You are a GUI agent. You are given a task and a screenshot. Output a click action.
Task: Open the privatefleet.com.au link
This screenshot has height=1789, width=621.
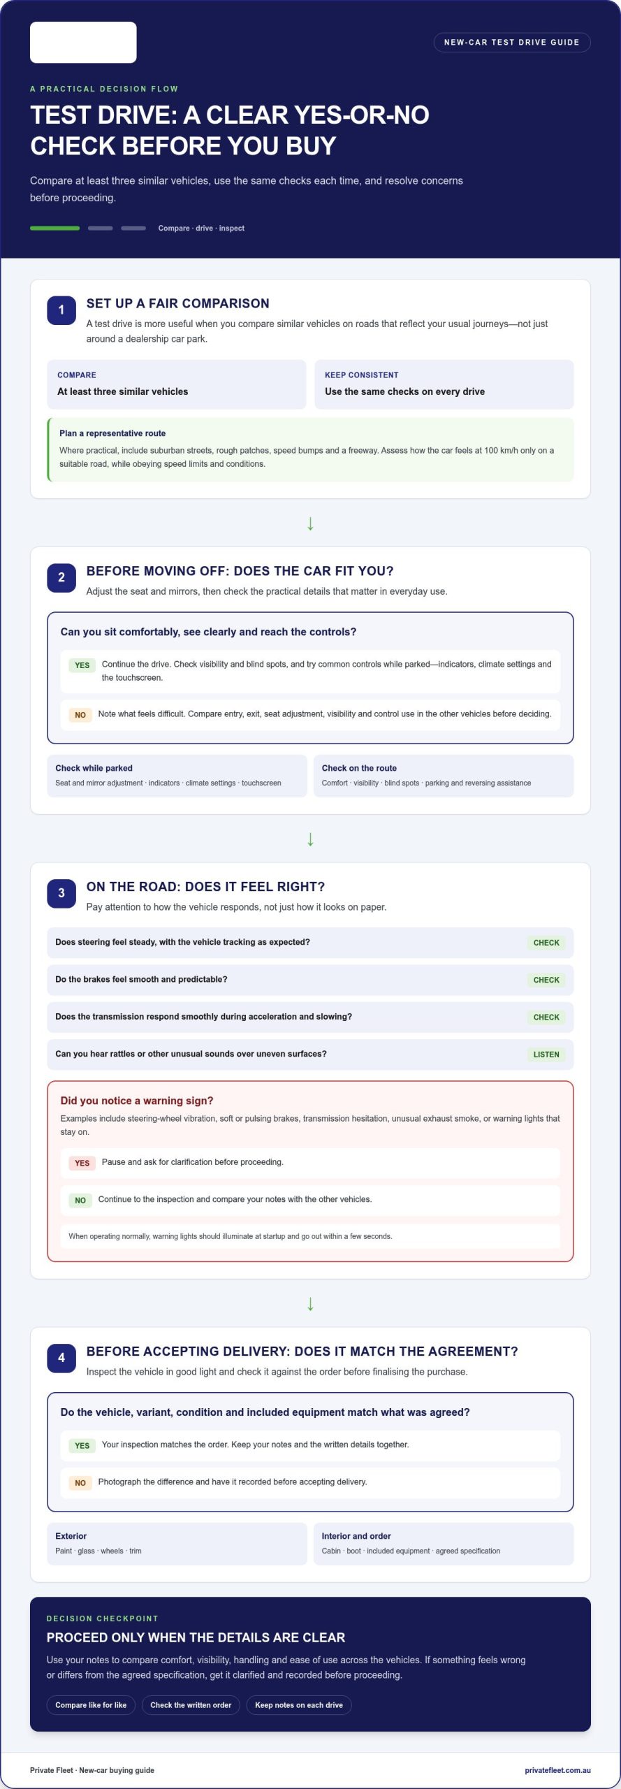(557, 1770)
